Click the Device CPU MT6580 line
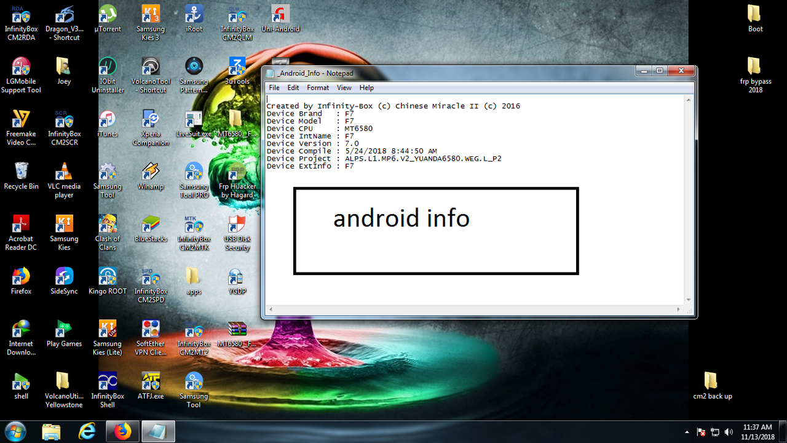Image resolution: width=787 pixels, height=443 pixels. (x=320, y=129)
